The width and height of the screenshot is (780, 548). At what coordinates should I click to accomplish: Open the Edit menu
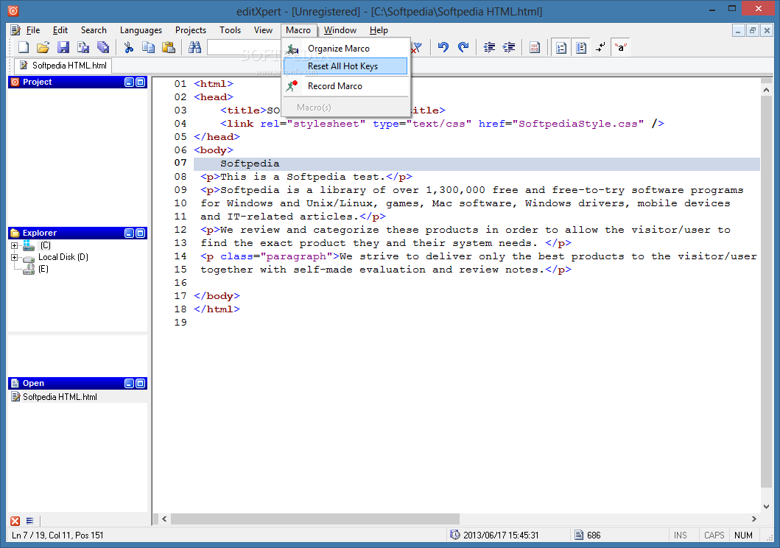pos(60,30)
